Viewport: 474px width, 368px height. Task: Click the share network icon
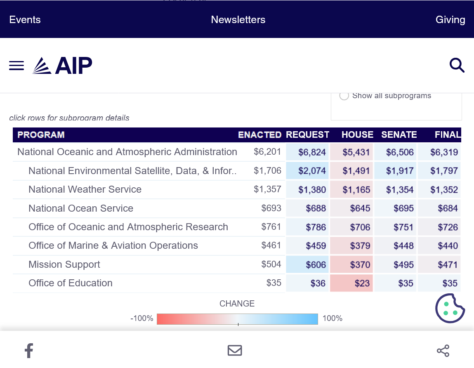pyautogui.click(x=443, y=351)
